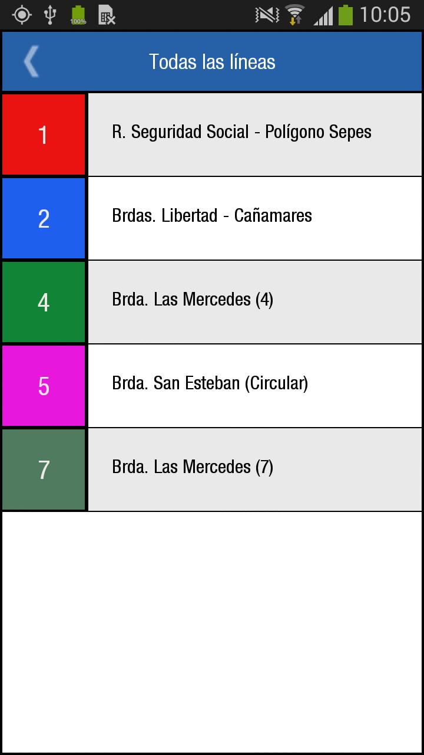Tap the Wi-Fi signal icon
Screen dimensions: 424x755
(x=294, y=15)
